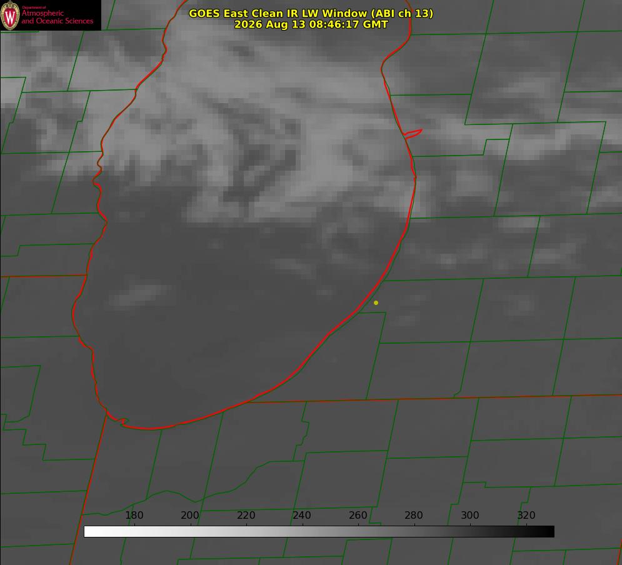622x565 pixels.
Task: Click the 320 tick label on the colorbar
Action: tap(526, 515)
